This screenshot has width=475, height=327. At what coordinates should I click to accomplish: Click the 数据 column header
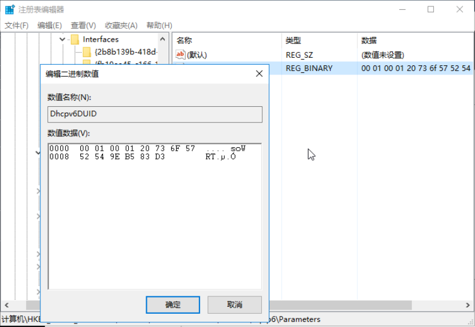pos(369,40)
